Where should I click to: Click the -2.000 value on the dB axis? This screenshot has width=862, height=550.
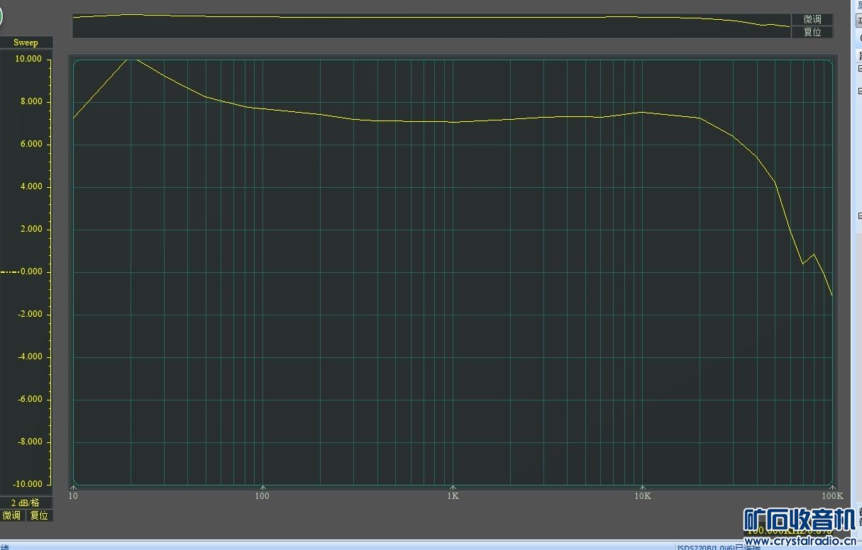(29, 315)
